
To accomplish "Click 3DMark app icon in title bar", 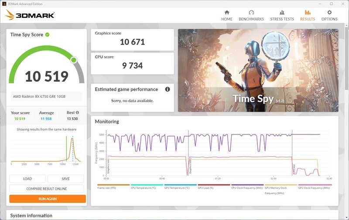I will (x=4, y=4).
